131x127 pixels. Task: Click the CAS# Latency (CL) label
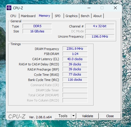[46, 59]
